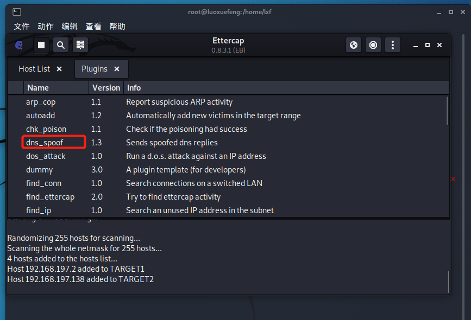
Task: Click 'Check if the poisoning had success' text
Action: click(186, 129)
